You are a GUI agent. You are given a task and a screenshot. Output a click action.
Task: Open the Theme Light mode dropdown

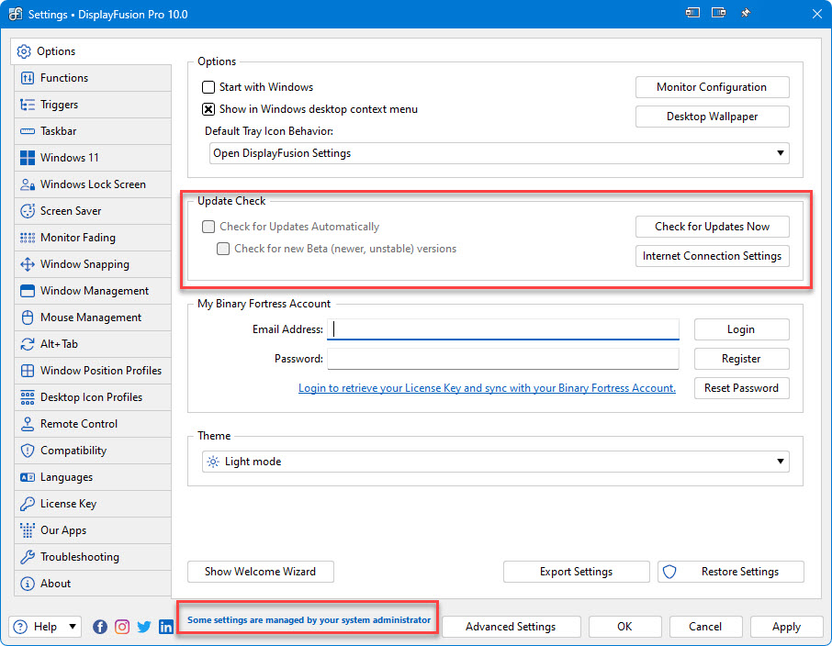pyautogui.click(x=496, y=462)
